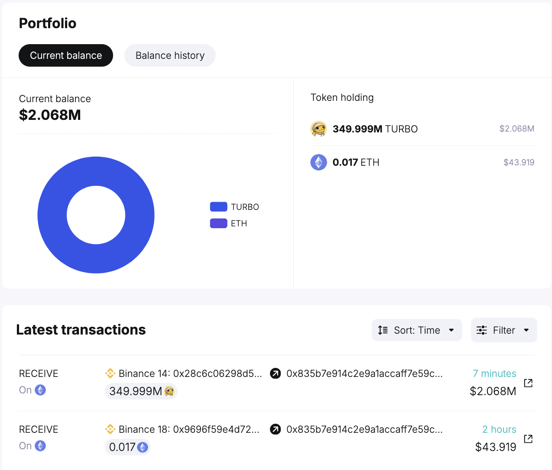Click the Binance icon on the second transaction
This screenshot has height=470, width=552.
point(110,429)
